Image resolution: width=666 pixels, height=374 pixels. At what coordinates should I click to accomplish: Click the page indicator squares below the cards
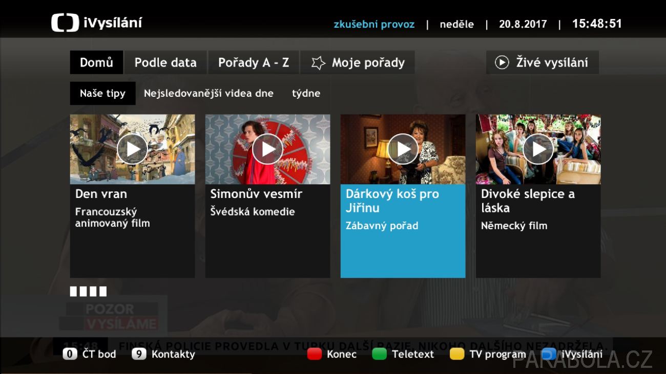coord(88,292)
